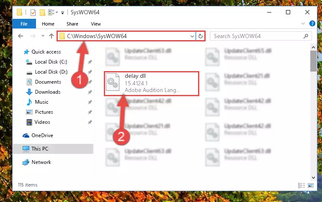322x202 pixels.
Task: Customize Quick Access Toolbar dropdown
Action: [62, 13]
